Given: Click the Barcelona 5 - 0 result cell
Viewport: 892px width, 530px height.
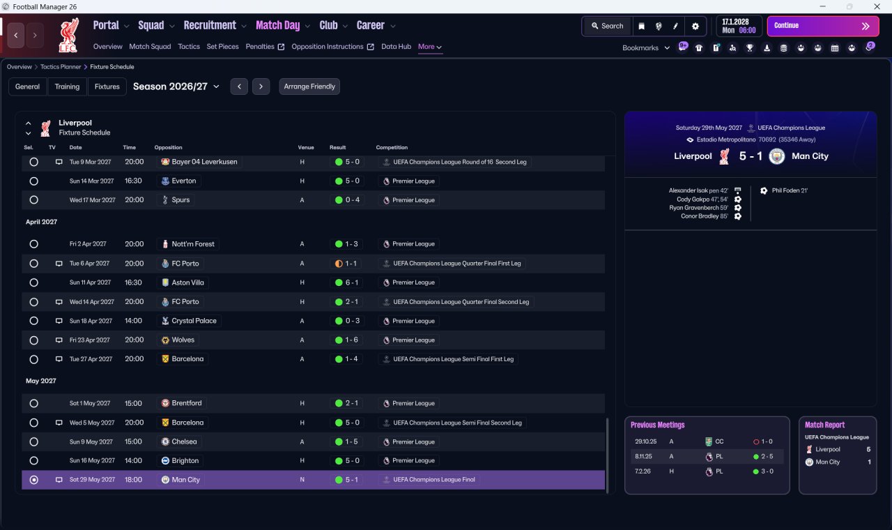Looking at the screenshot, I should click(348, 423).
